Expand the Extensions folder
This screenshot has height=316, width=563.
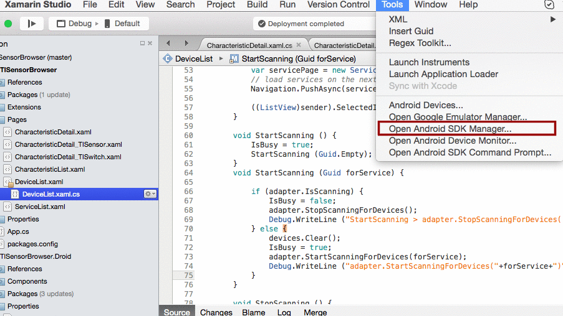tap(24, 107)
